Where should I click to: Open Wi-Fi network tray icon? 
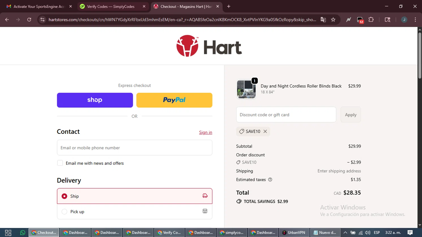pyautogui.click(x=360, y=233)
